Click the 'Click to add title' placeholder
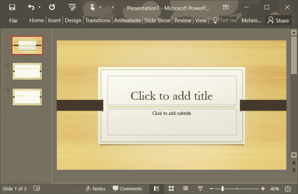This screenshot has height=194, width=298. point(172,91)
